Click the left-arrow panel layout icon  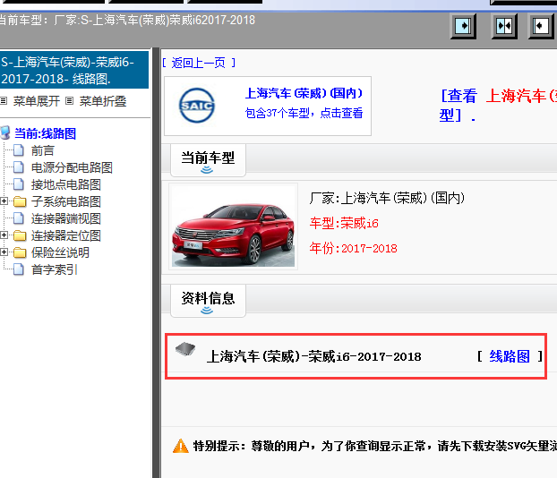[541, 26]
